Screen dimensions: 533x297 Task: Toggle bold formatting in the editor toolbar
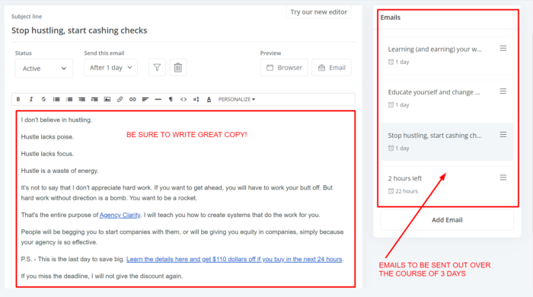coord(18,99)
